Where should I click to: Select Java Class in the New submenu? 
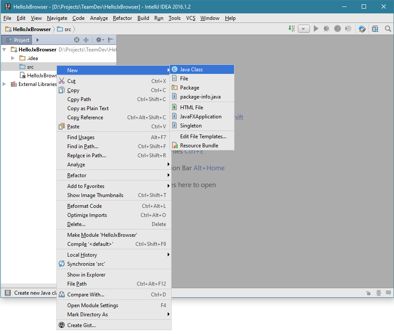202,70
